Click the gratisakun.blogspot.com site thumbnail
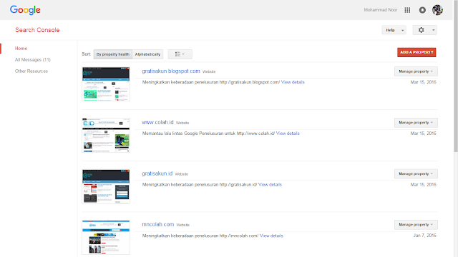 coord(106,84)
